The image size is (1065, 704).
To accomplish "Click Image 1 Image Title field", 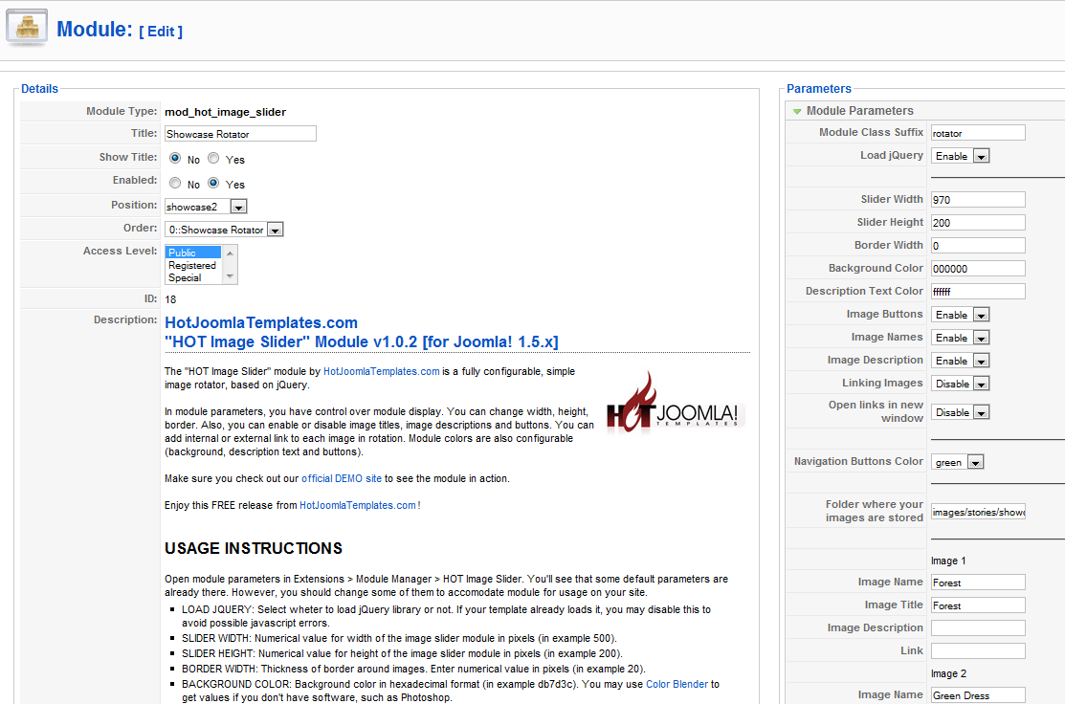I will tap(978, 605).
